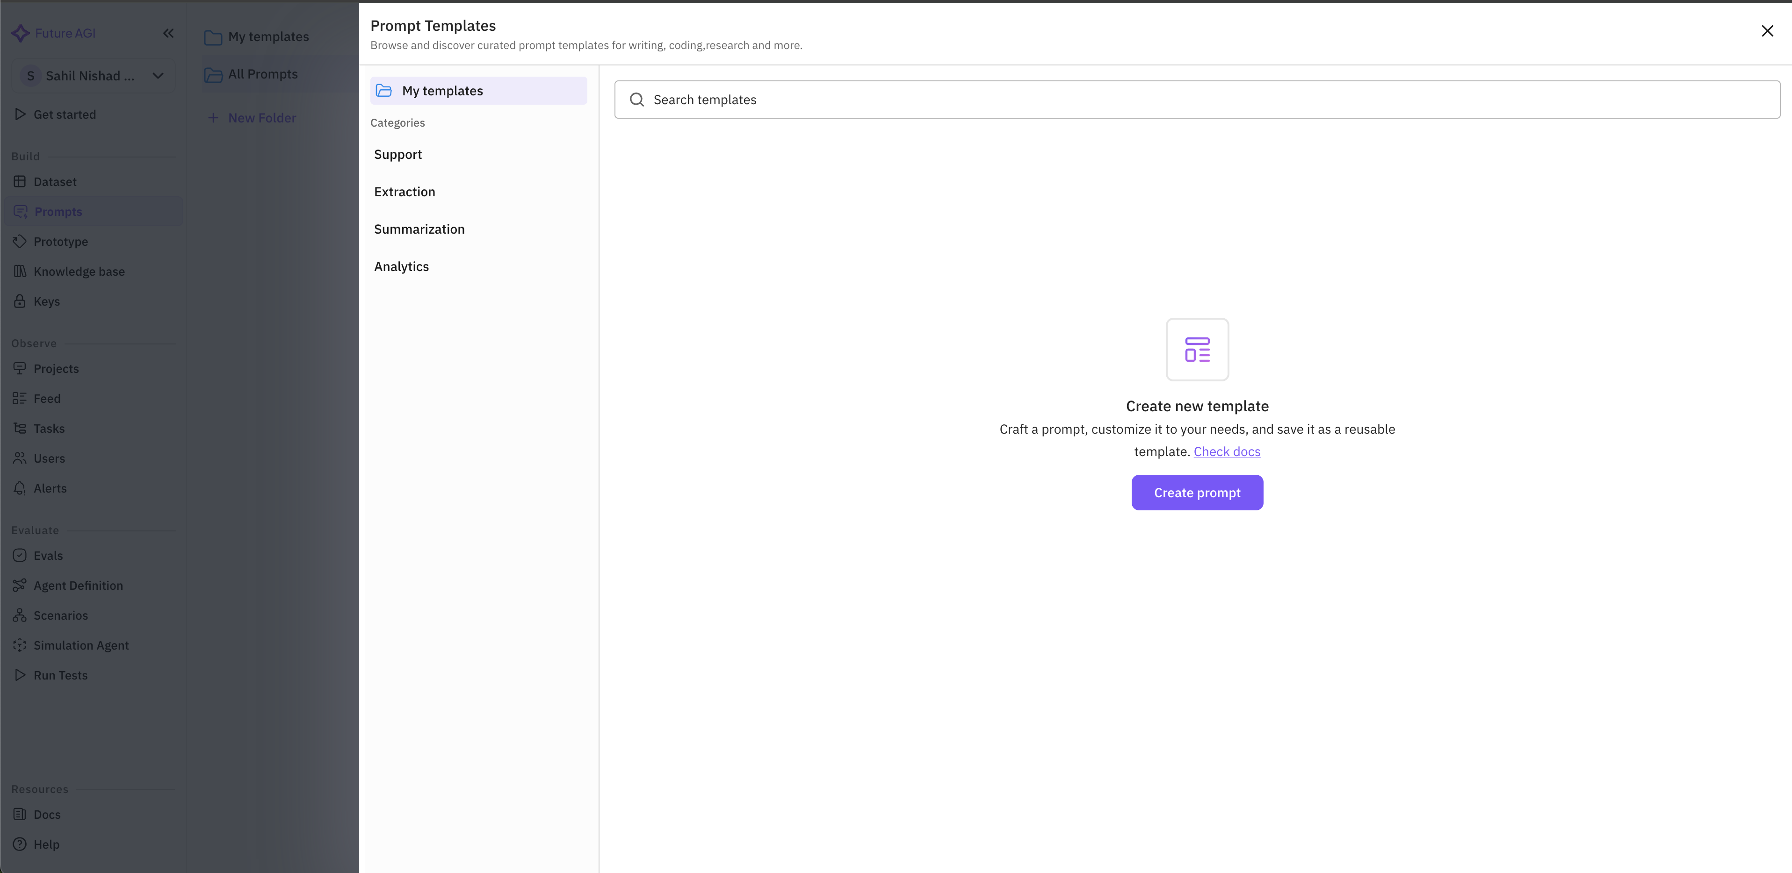This screenshot has height=873, width=1792.
Task: Open the Alerts panel
Action: [50, 488]
